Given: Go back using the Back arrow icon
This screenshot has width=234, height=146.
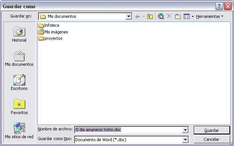Looking at the screenshot, I should click(137, 16).
